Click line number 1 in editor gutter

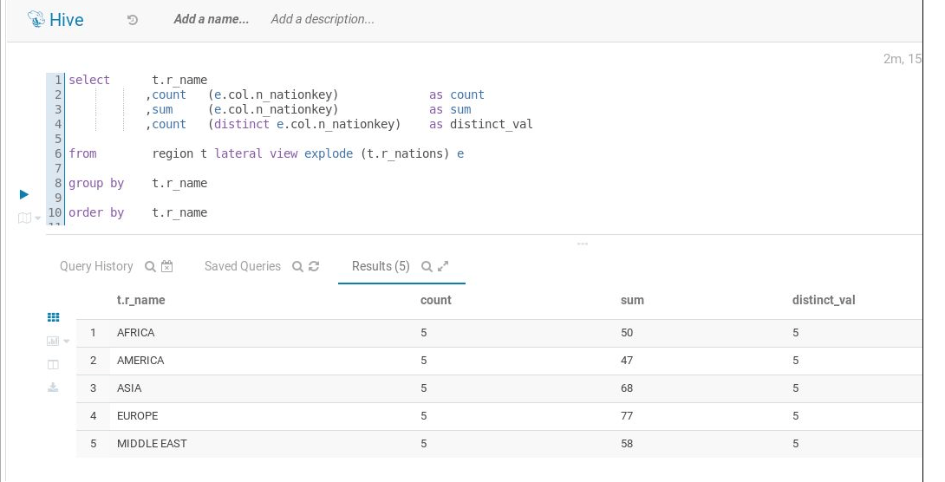(58, 80)
